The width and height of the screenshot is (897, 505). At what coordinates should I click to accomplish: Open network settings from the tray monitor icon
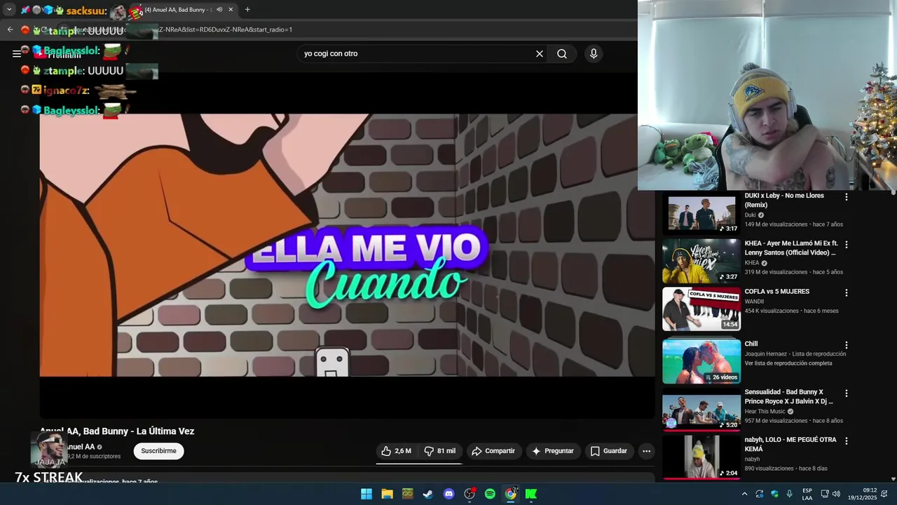tap(825, 494)
